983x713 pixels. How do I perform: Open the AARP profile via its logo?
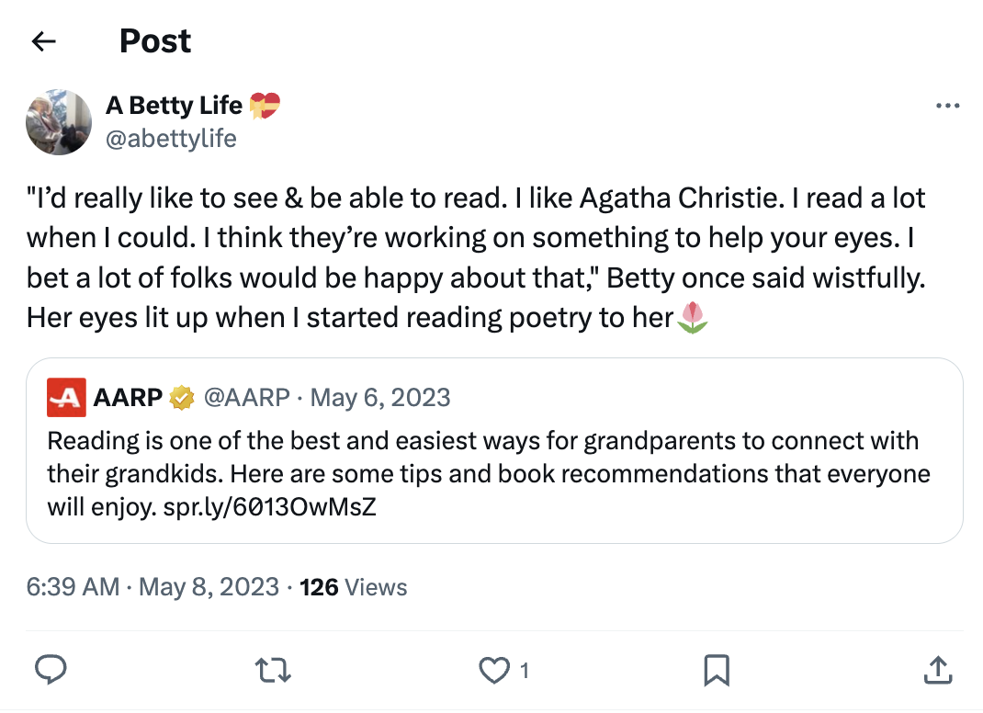point(64,397)
